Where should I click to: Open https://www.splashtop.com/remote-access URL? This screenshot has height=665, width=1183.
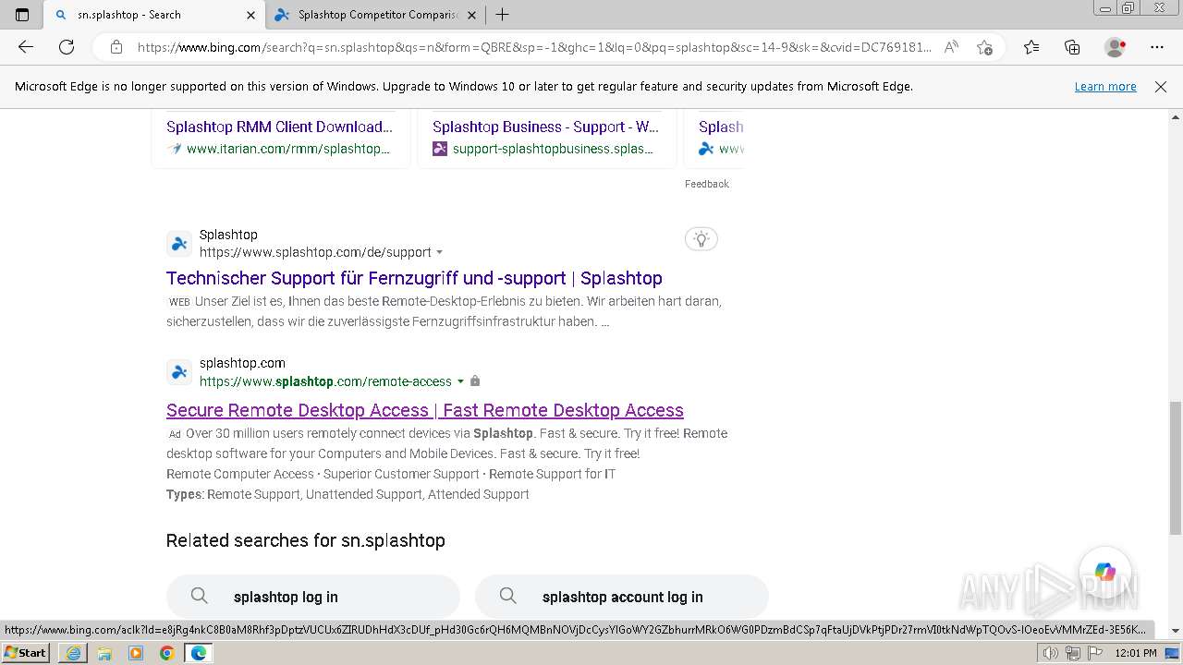pos(325,381)
